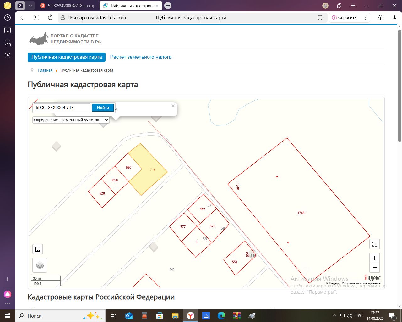The width and height of the screenshot is (402, 322).
Task: Open the browser three-dots menu
Action: (365, 18)
